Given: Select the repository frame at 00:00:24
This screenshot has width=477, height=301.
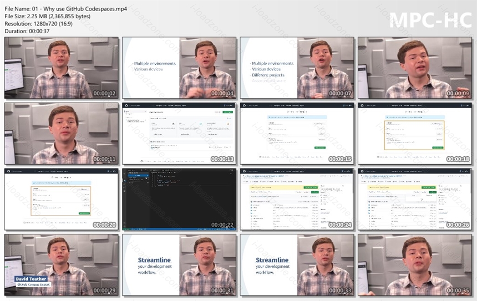Looking at the screenshot, I should [297, 199].
